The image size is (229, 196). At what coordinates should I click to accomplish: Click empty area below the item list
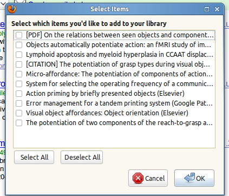click(x=114, y=138)
